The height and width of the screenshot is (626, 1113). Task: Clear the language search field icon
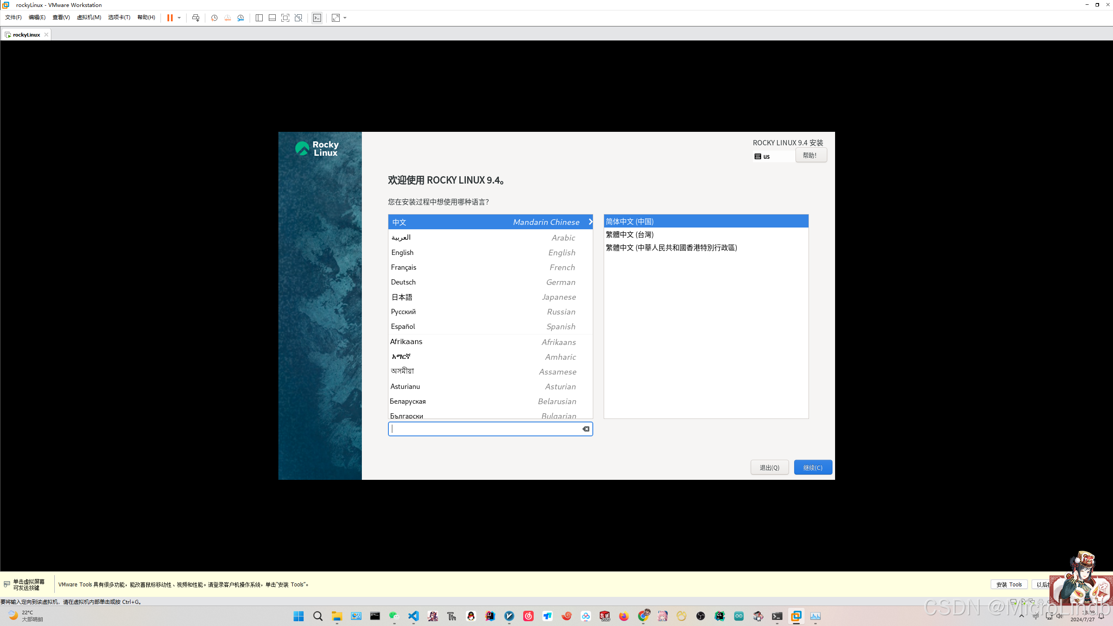586,429
